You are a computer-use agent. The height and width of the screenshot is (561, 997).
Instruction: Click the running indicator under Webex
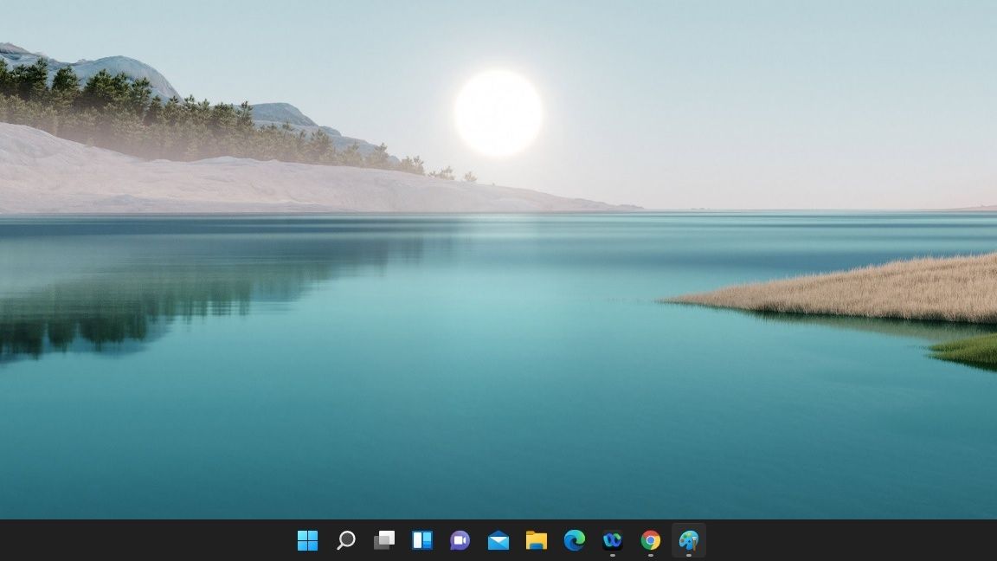[x=611, y=556]
